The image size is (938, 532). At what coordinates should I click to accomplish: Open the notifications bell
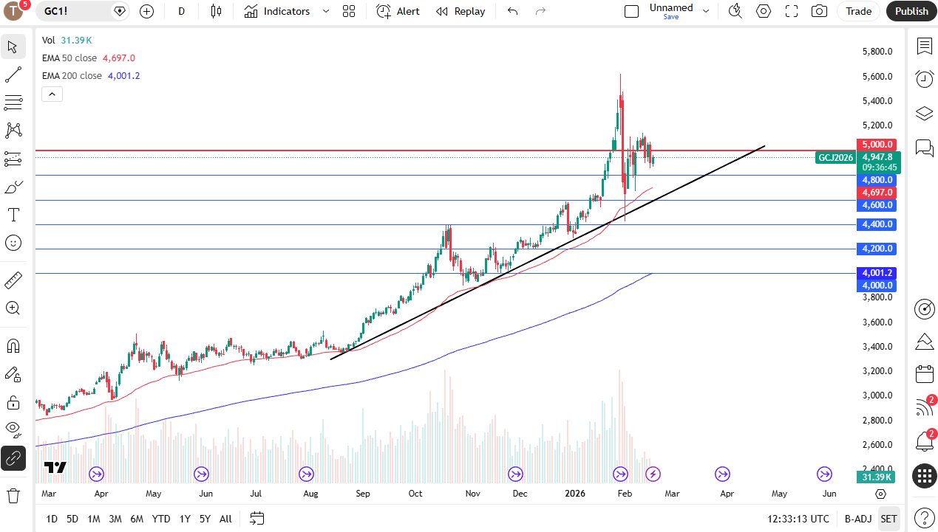point(925,442)
